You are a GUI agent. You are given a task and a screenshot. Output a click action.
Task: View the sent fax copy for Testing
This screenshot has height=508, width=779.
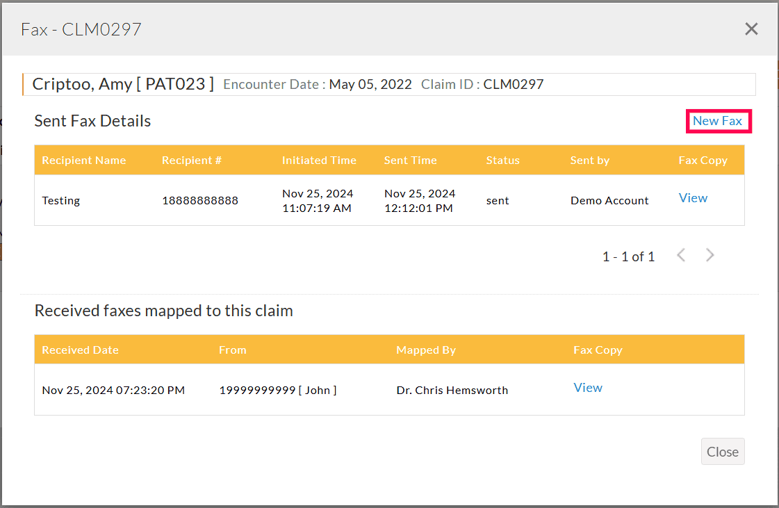coord(693,198)
